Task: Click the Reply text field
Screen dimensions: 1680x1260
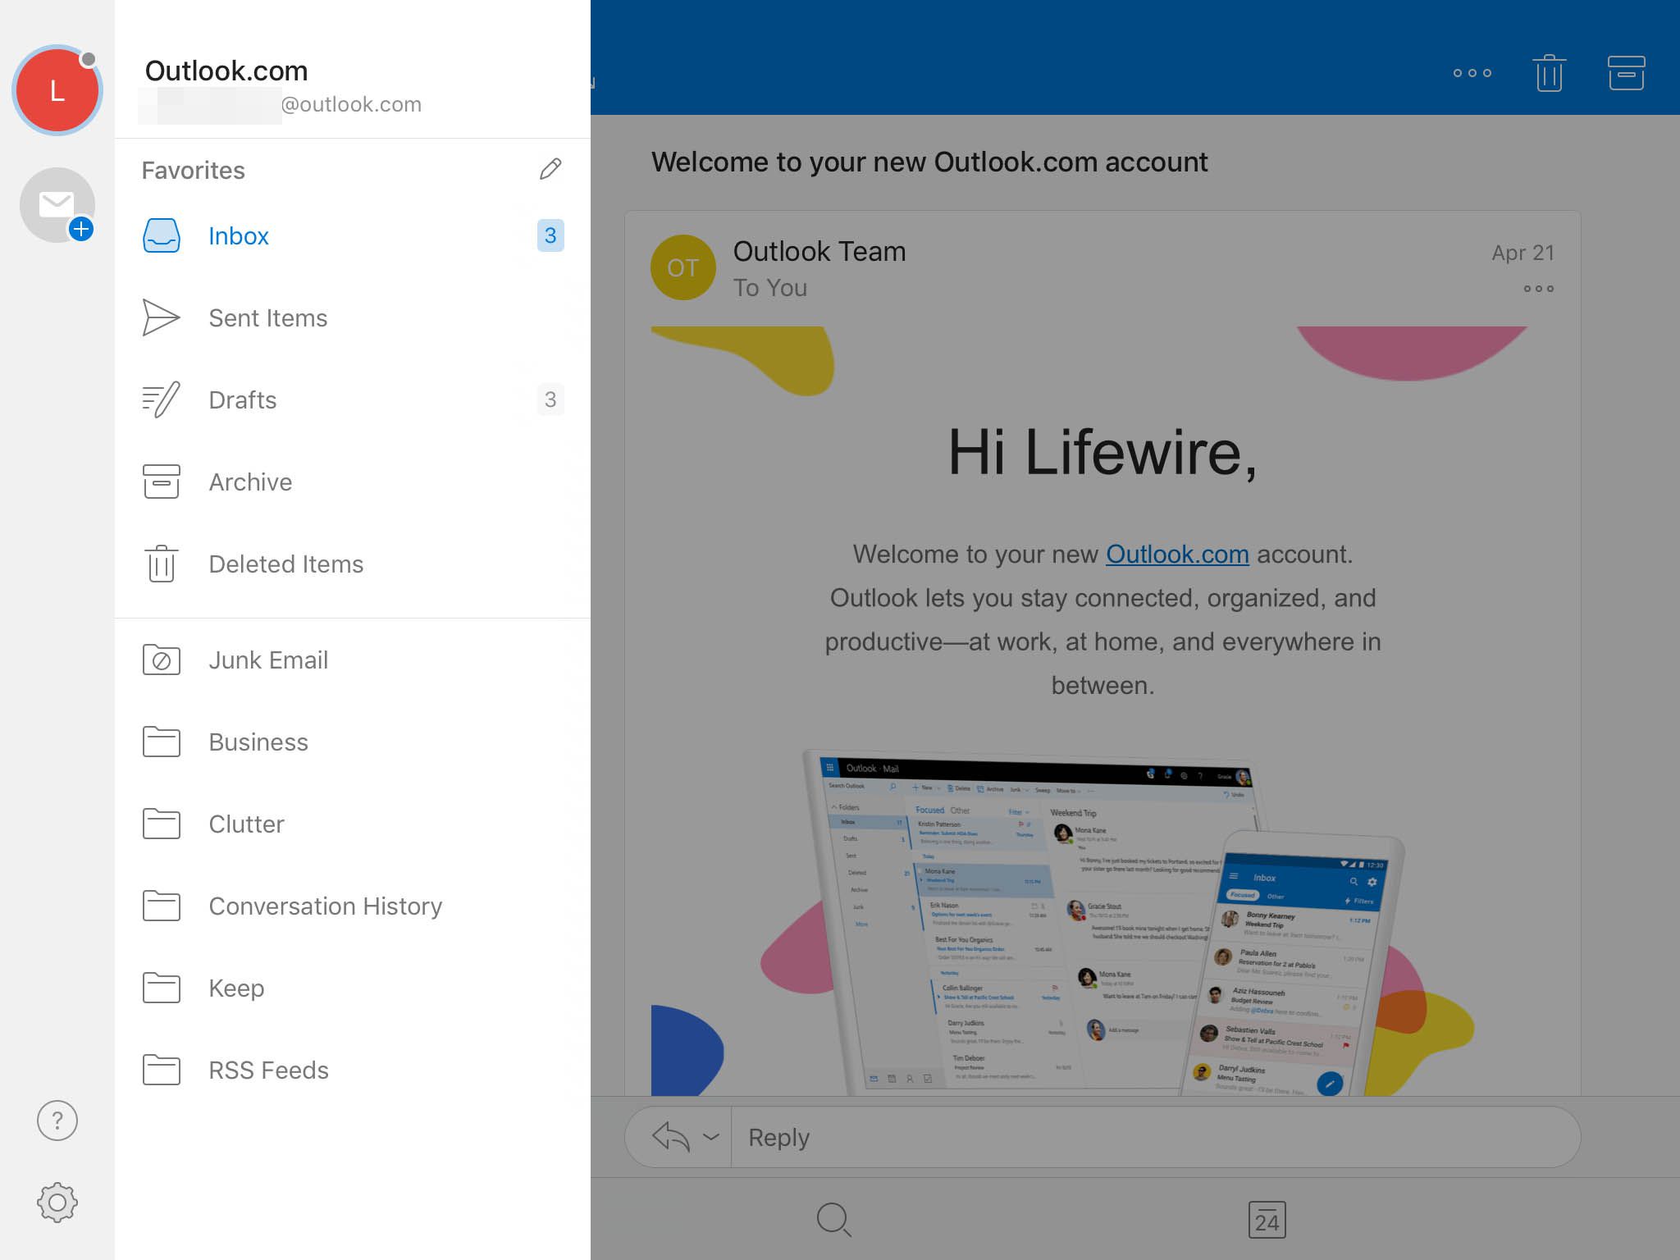Action: [1155, 1137]
